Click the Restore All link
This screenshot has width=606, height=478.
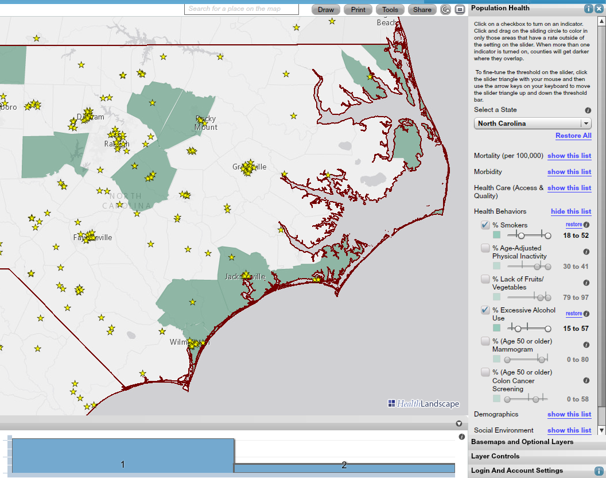[x=573, y=136]
